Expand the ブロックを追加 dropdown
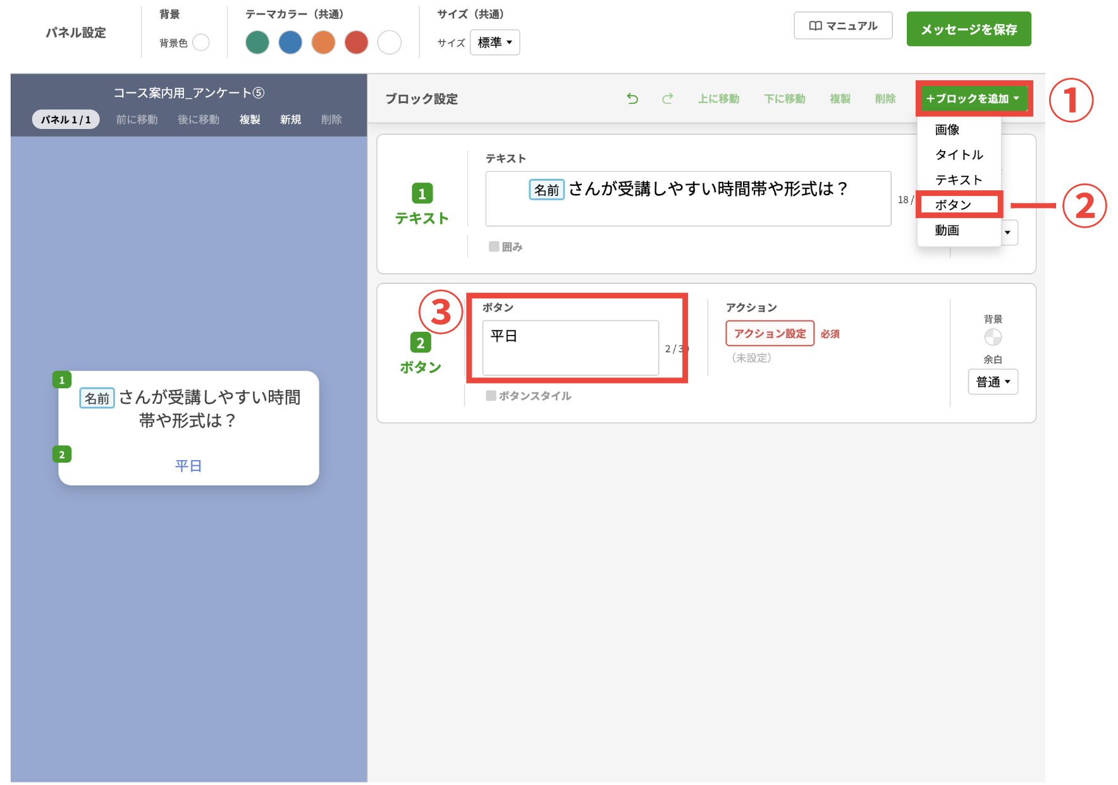 click(x=973, y=99)
